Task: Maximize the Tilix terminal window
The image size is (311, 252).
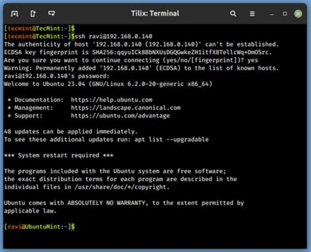Action: click(x=285, y=13)
